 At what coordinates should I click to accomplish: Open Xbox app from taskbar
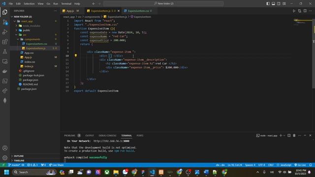pyautogui.click(x=107, y=172)
